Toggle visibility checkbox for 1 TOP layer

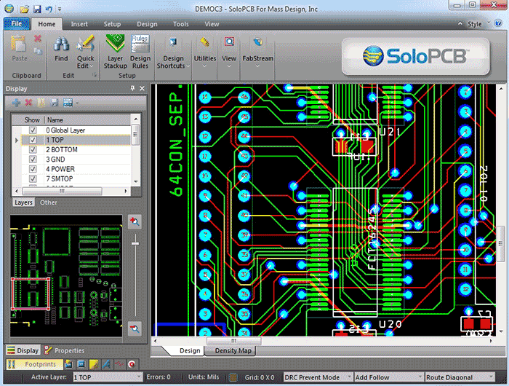[33, 140]
